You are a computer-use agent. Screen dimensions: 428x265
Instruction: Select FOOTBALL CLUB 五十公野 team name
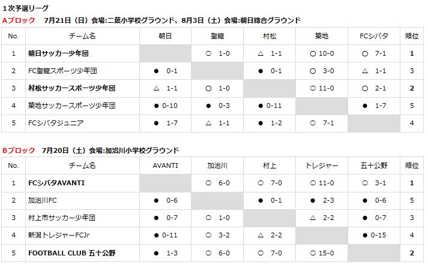coord(72,253)
